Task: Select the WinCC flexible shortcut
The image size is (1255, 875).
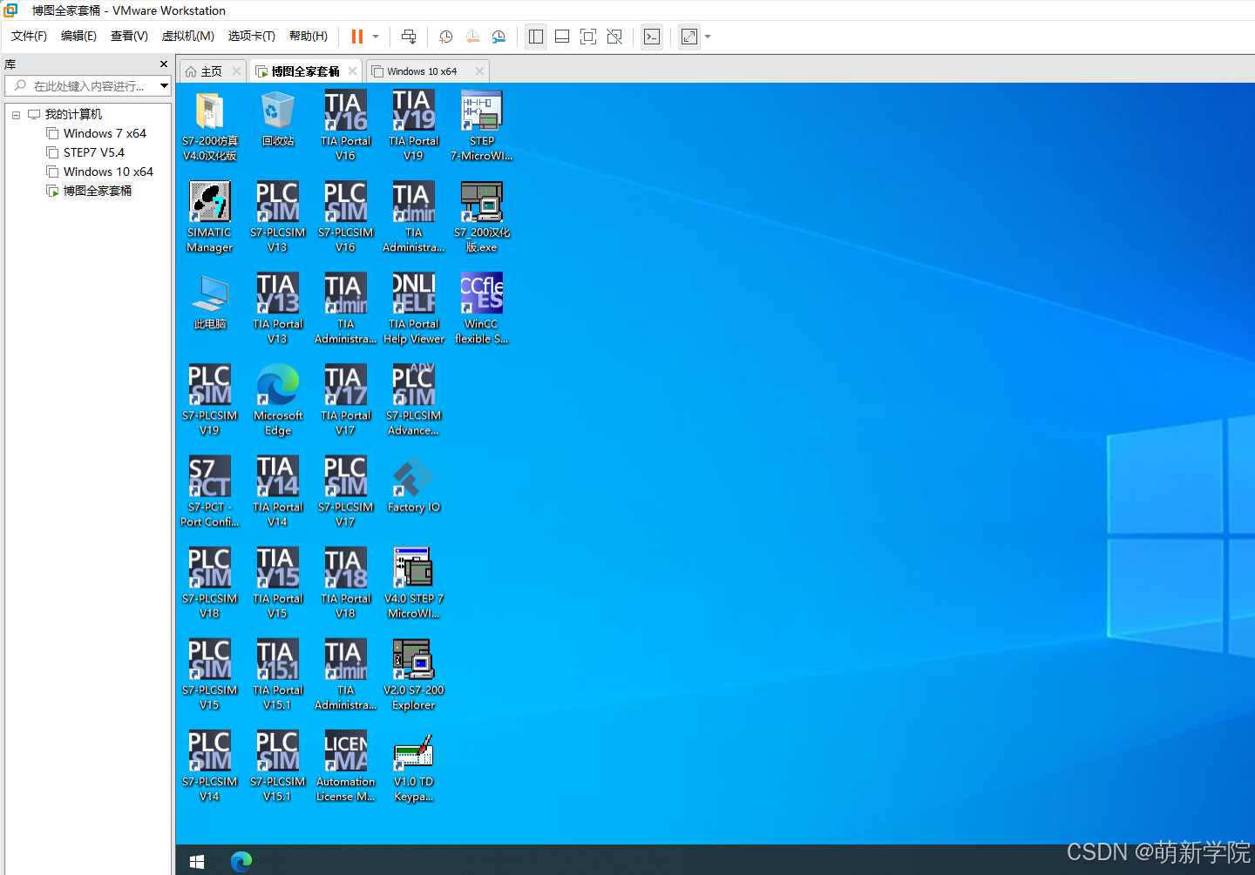Action: (x=481, y=309)
